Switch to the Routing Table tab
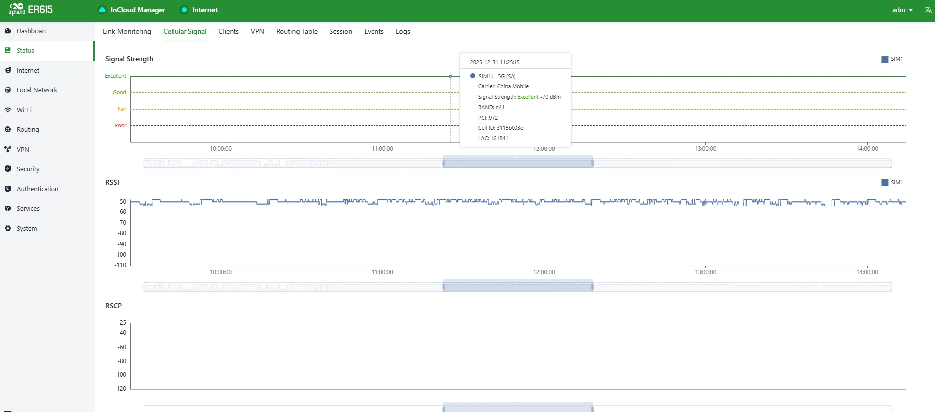This screenshot has width=935, height=412. click(x=297, y=31)
